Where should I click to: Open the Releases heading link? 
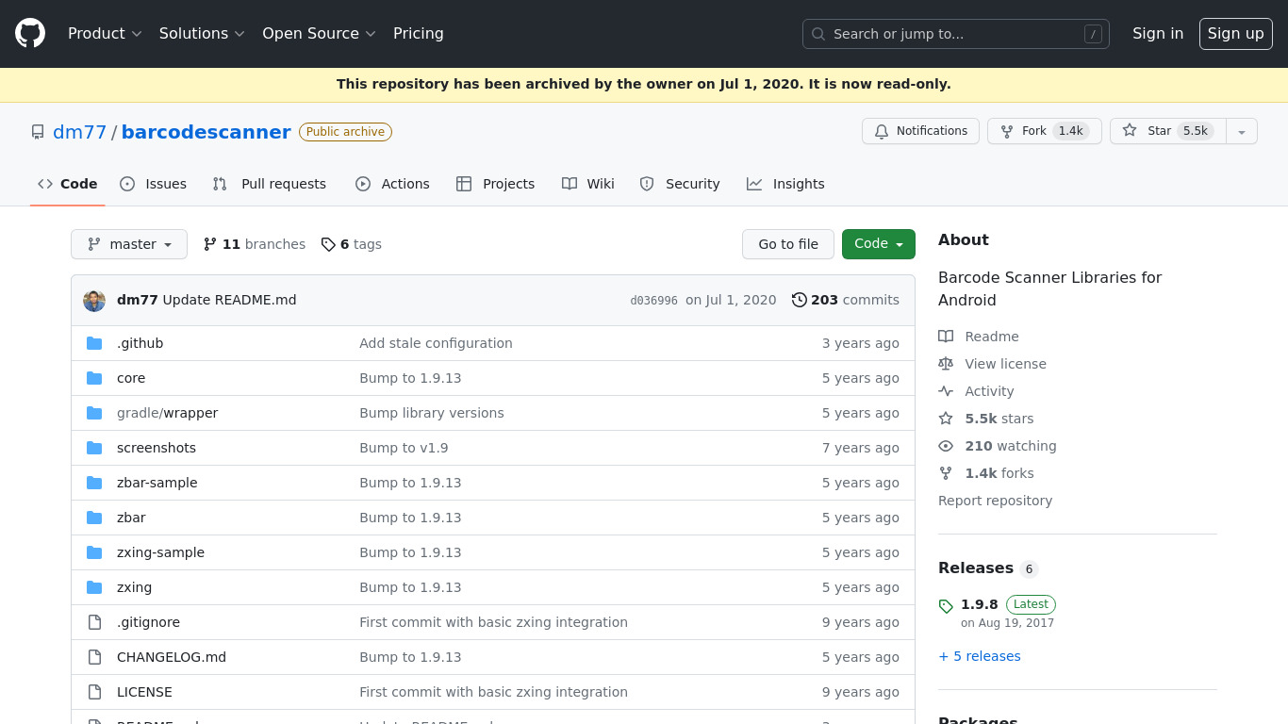[988, 568]
